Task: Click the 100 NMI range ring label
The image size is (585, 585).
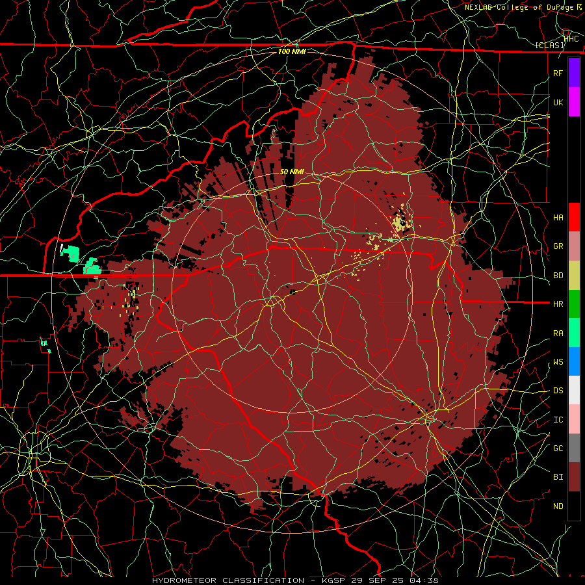Action: (x=292, y=51)
